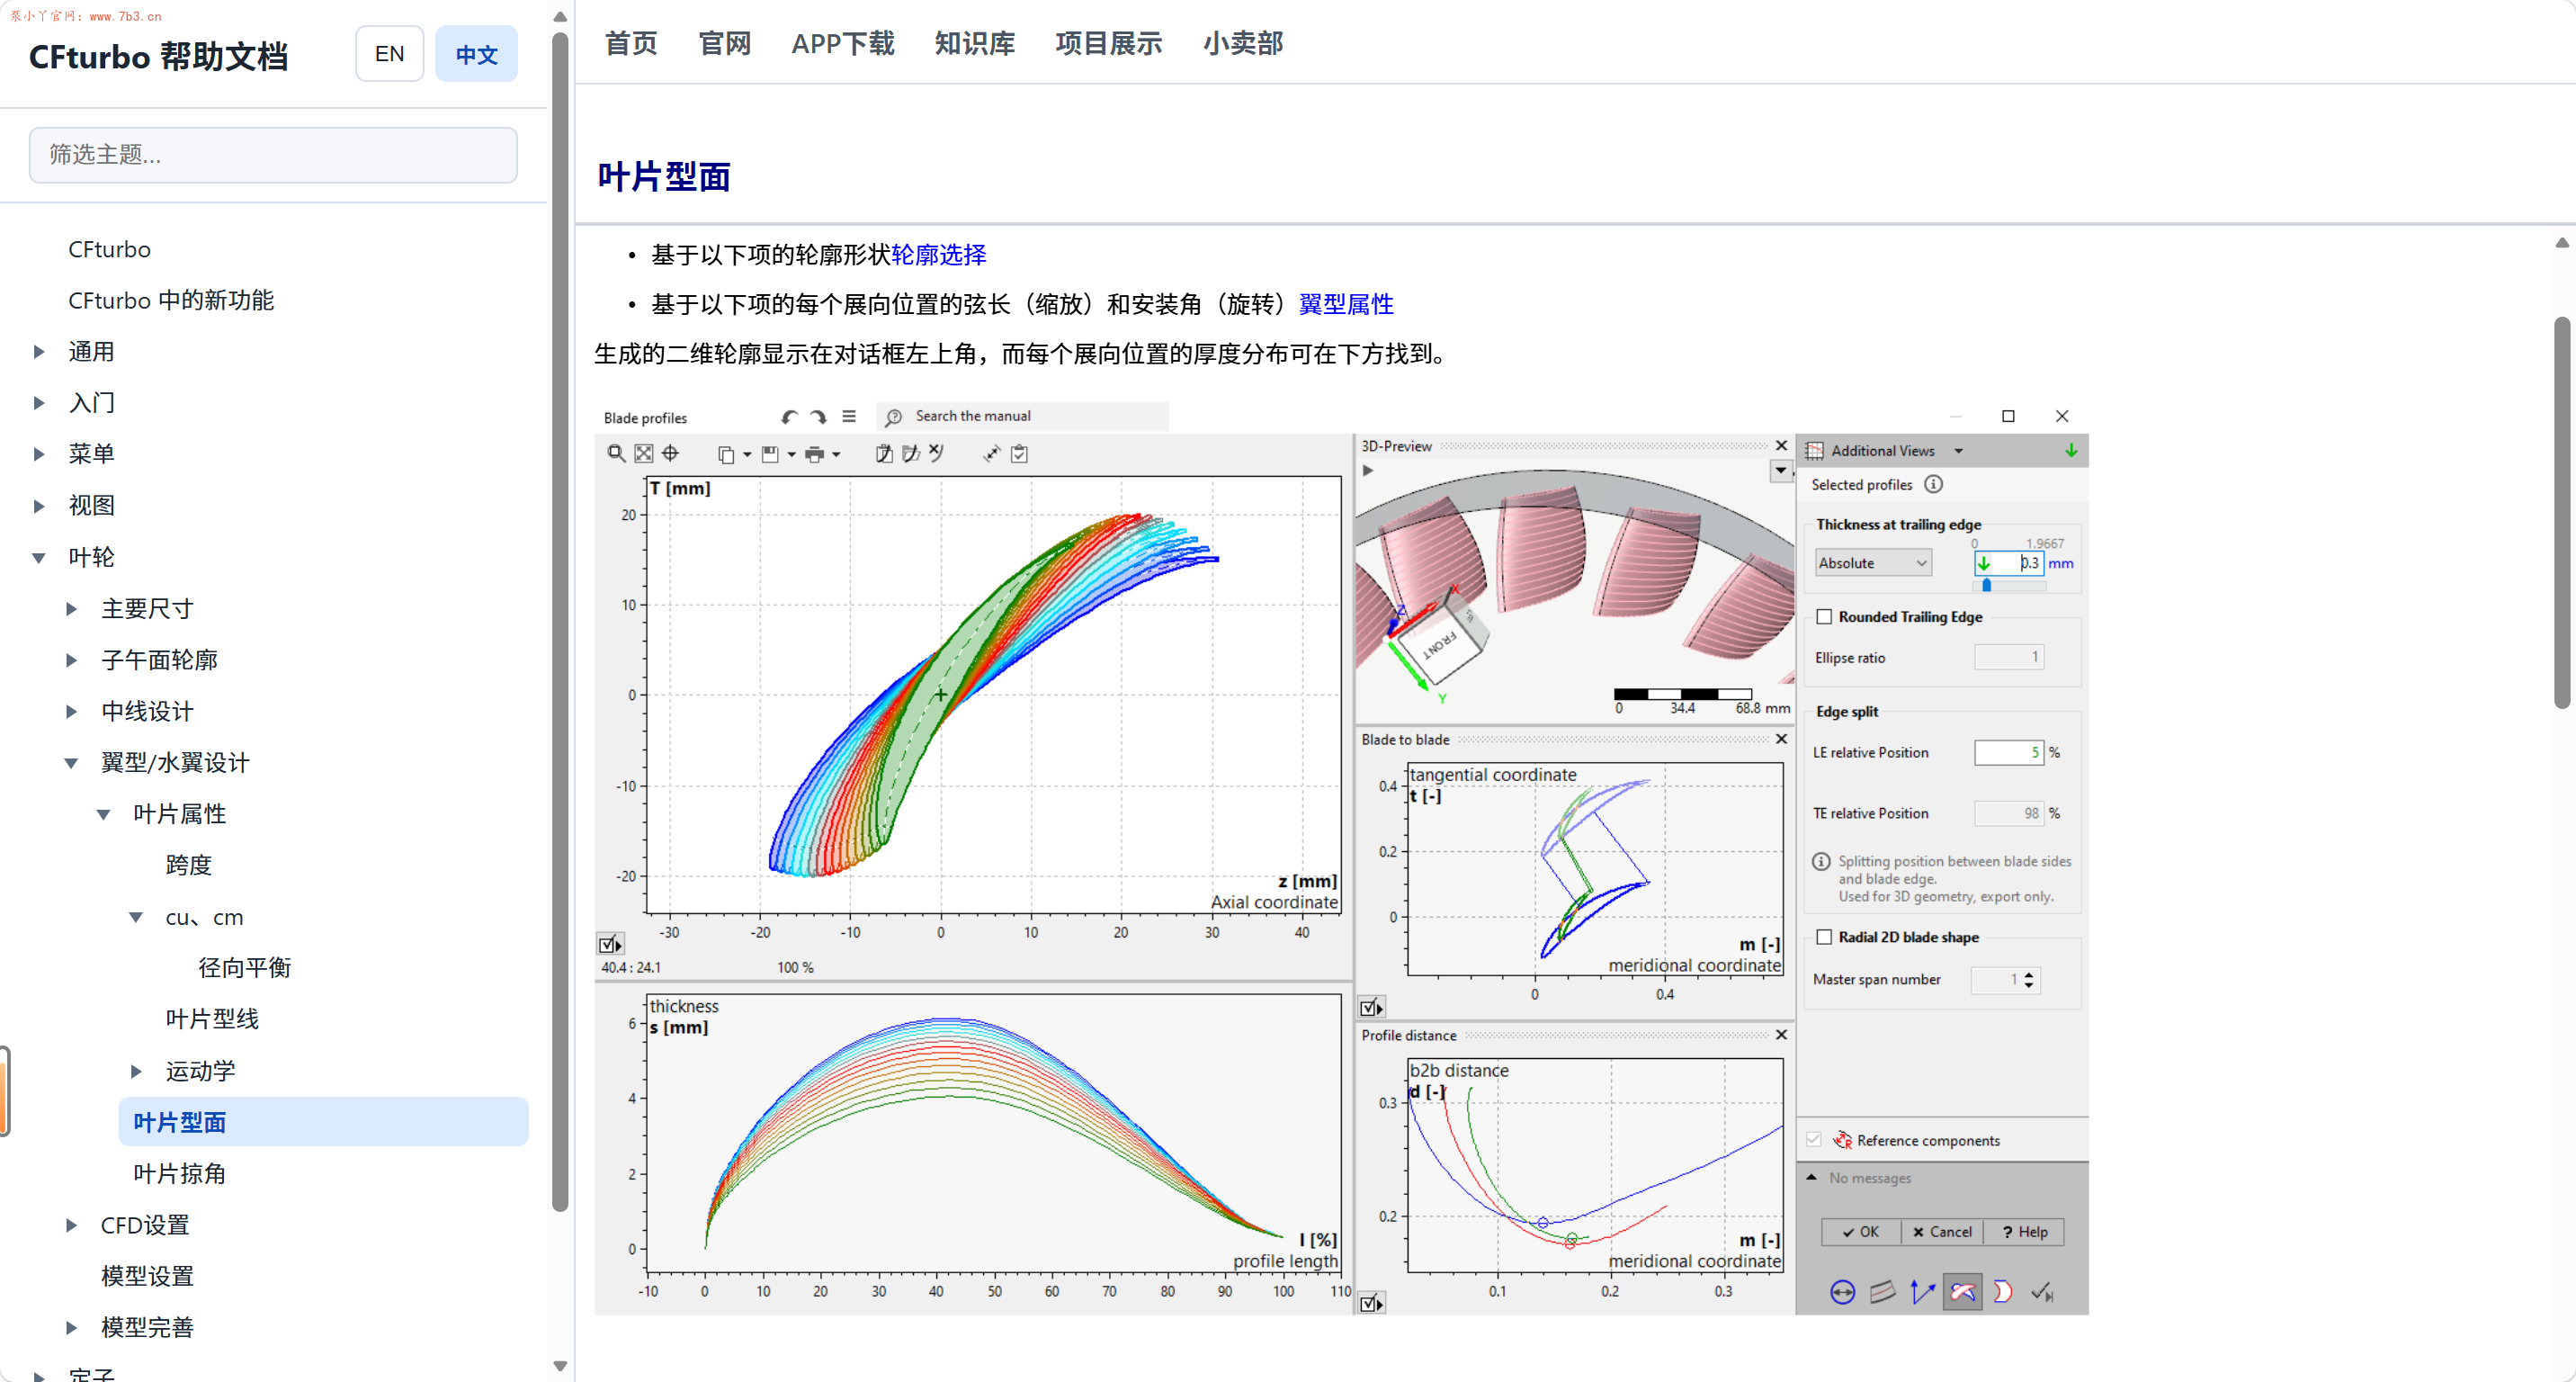Click the save diagram floppy icon
2576x1382 pixels.
[x=770, y=455]
